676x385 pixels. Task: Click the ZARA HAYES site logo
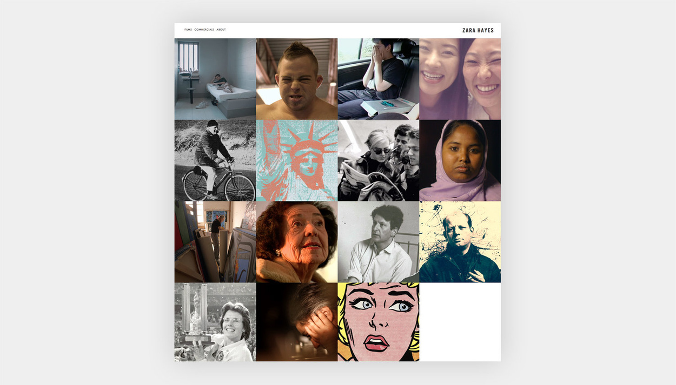(x=478, y=30)
